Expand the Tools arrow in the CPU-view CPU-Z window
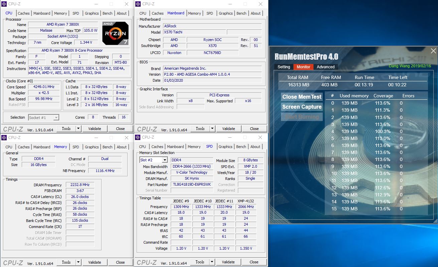438x267 pixels. pyautogui.click(x=79, y=129)
